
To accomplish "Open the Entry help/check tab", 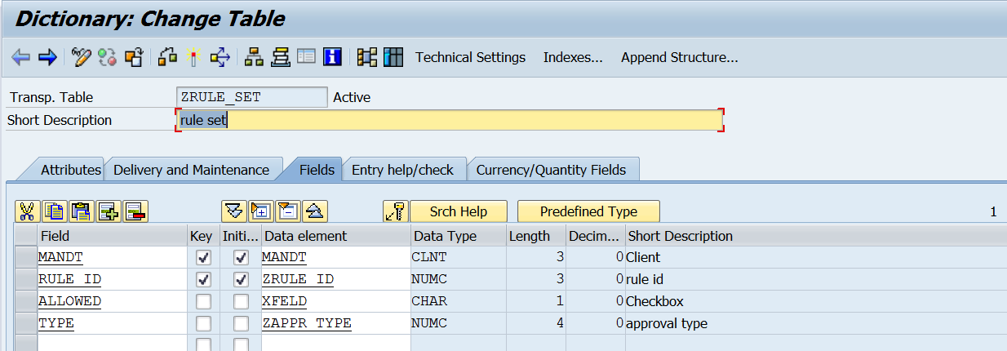I will tap(402, 170).
